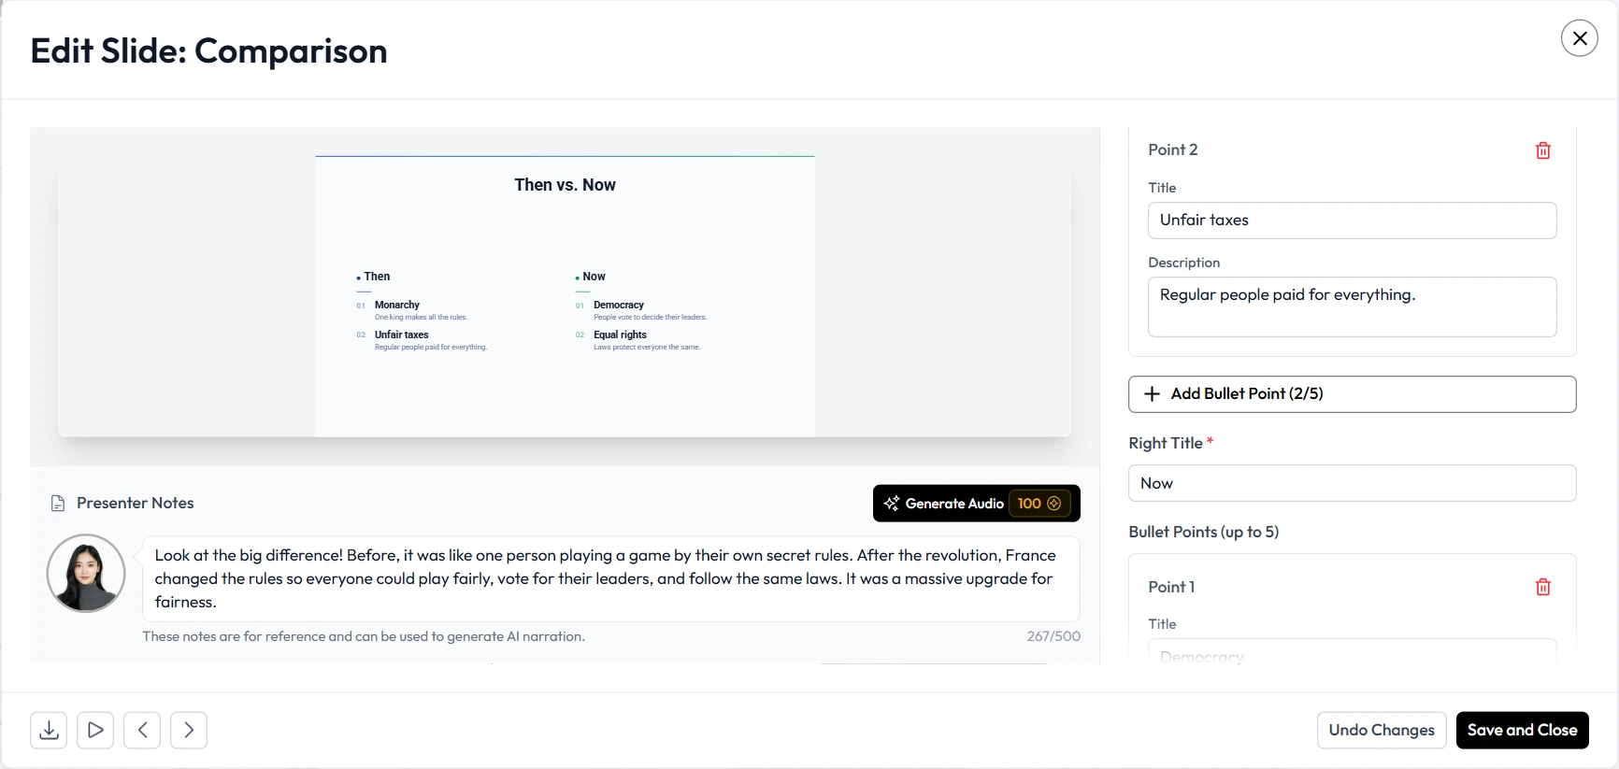
Task: Click the Bullet Points (up to 5) label
Action: tap(1204, 532)
